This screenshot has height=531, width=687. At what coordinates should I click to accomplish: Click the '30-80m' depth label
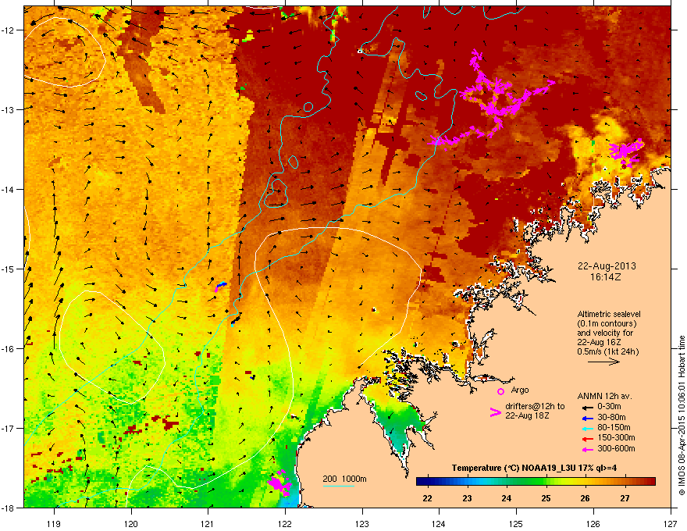click(611, 417)
